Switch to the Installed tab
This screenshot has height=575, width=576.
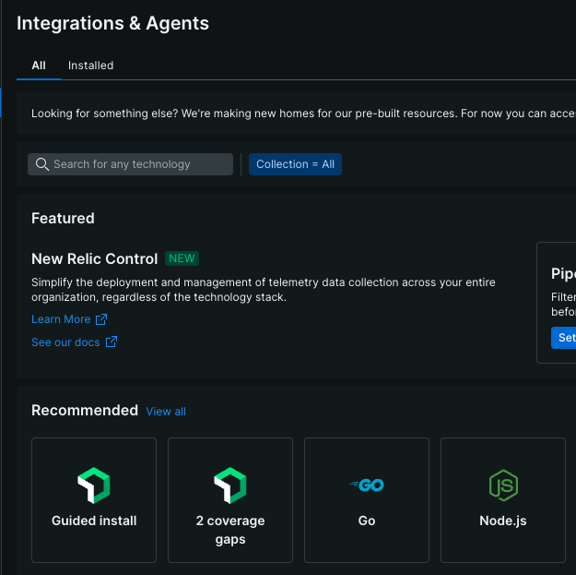click(90, 66)
